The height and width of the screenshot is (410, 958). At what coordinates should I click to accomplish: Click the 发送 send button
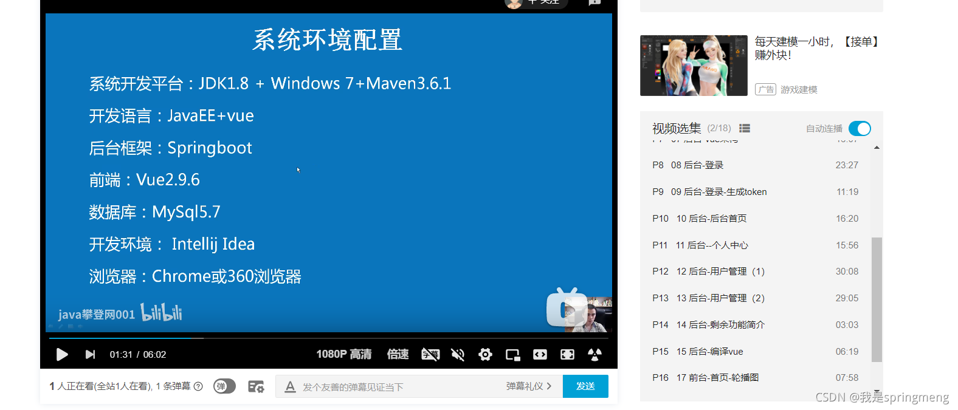click(585, 386)
